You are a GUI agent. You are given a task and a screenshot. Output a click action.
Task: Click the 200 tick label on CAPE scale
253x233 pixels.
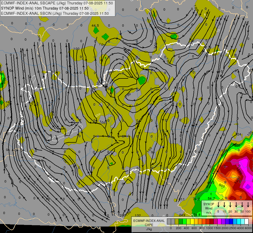179,228
